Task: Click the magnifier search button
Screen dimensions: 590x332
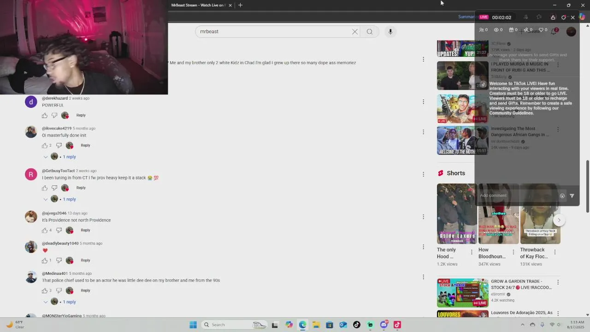Action: (370, 31)
